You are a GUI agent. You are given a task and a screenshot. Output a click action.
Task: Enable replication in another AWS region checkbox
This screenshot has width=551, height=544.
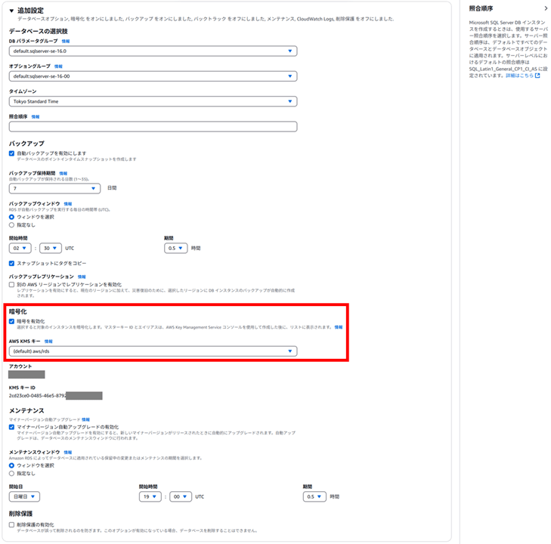pos(11,285)
